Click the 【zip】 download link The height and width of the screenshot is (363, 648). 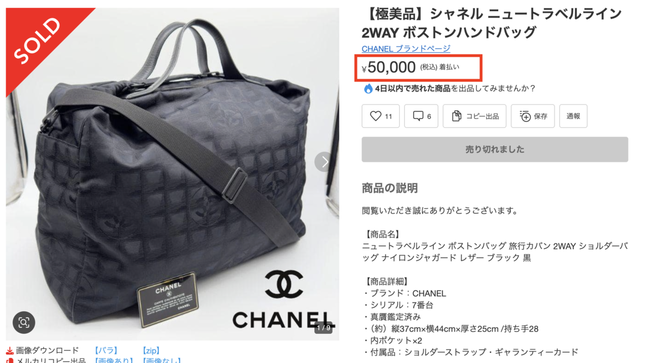151,351
